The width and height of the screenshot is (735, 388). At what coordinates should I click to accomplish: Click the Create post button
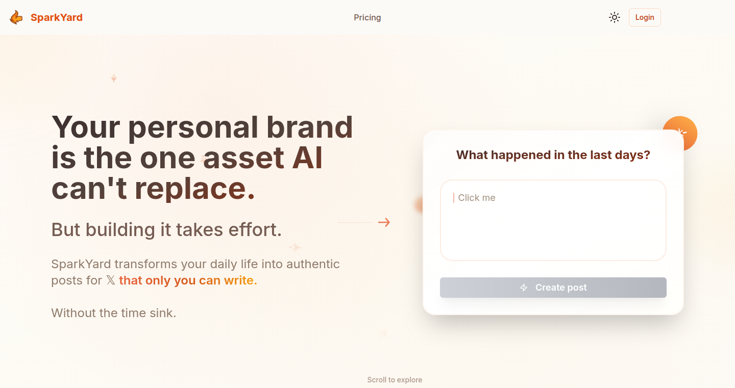(x=553, y=288)
